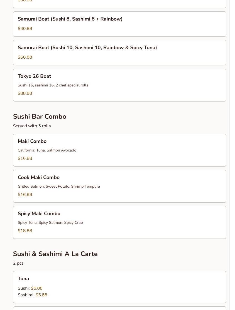Click the Sushi Bar Combo section heading
The image size is (235, 310).
(x=40, y=117)
